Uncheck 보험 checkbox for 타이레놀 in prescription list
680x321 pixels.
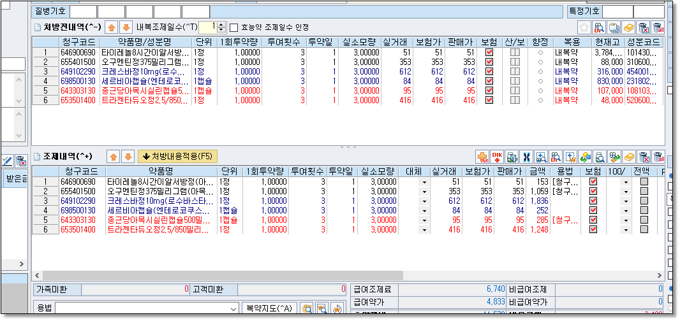click(x=489, y=52)
